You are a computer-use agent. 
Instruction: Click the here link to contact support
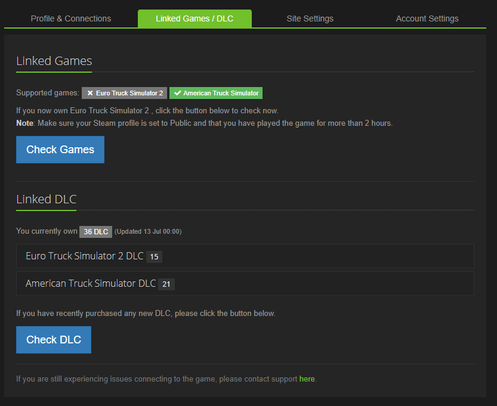(x=307, y=379)
